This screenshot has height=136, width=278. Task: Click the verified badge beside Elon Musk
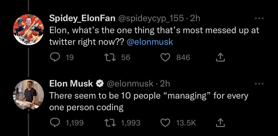pos(100,84)
